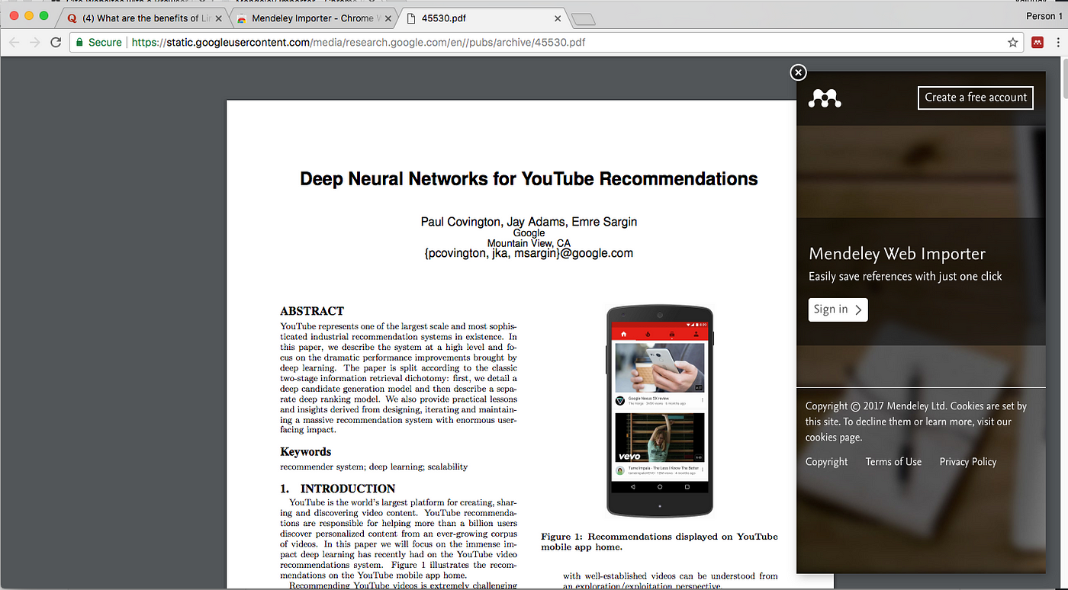1068x590 pixels.
Task: Click the Keywords heading
Action: tap(305, 452)
